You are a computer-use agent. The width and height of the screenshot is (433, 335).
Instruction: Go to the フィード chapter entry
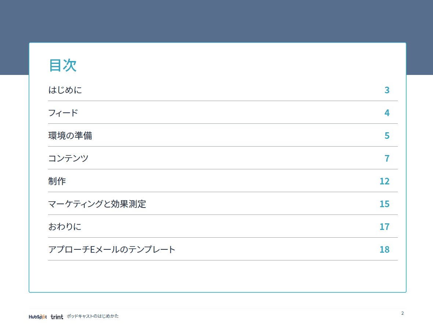coord(63,113)
